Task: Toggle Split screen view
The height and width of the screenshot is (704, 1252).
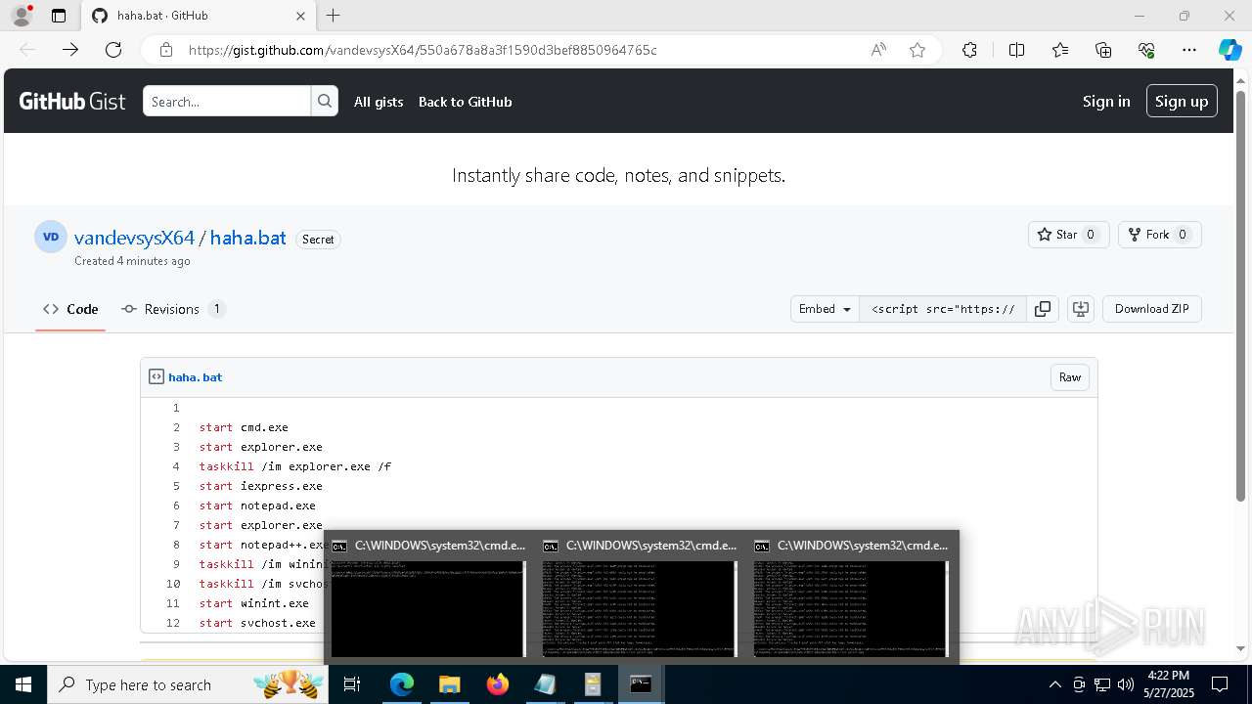Action: 1016,50
